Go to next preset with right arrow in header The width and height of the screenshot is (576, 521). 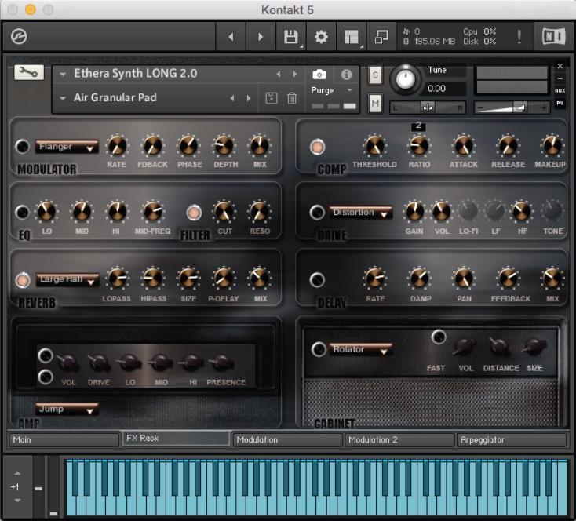pos(261,37)
